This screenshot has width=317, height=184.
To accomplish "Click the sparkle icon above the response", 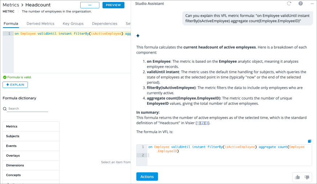I will point(138,35).
